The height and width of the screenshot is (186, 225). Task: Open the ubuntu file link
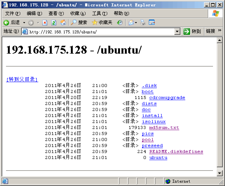(158, 157)
